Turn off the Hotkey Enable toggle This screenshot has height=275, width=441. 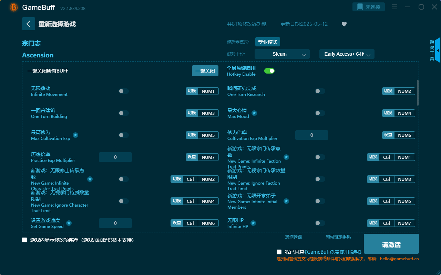pos(269,70)
